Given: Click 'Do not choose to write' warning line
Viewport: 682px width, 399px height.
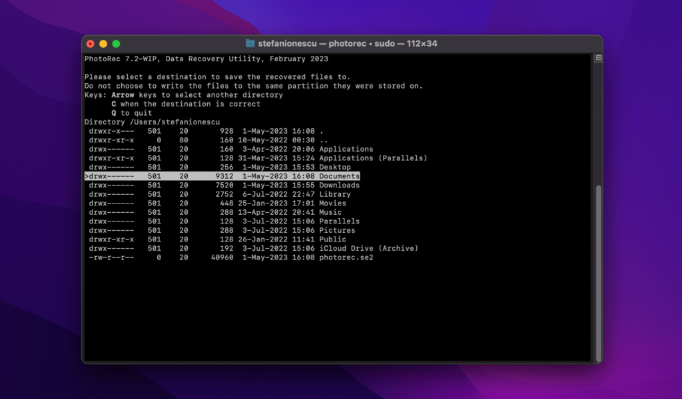Looking at the screenshot, I should click(x=254, y=86).
